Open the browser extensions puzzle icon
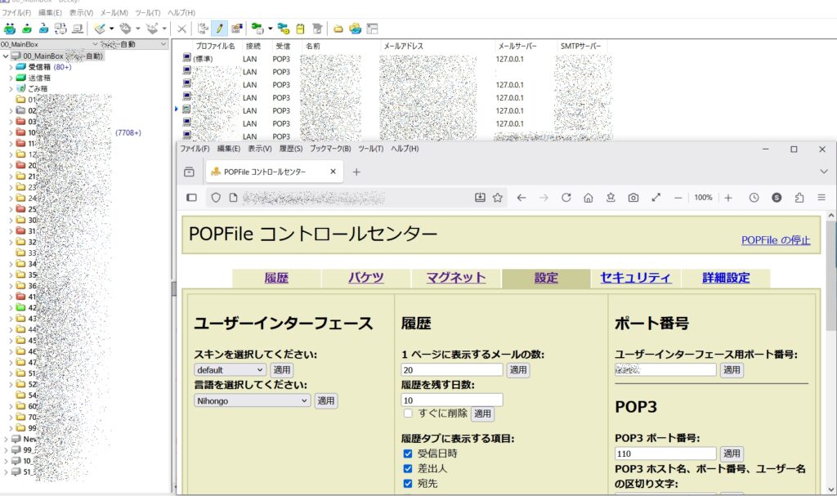 (799, 198)
